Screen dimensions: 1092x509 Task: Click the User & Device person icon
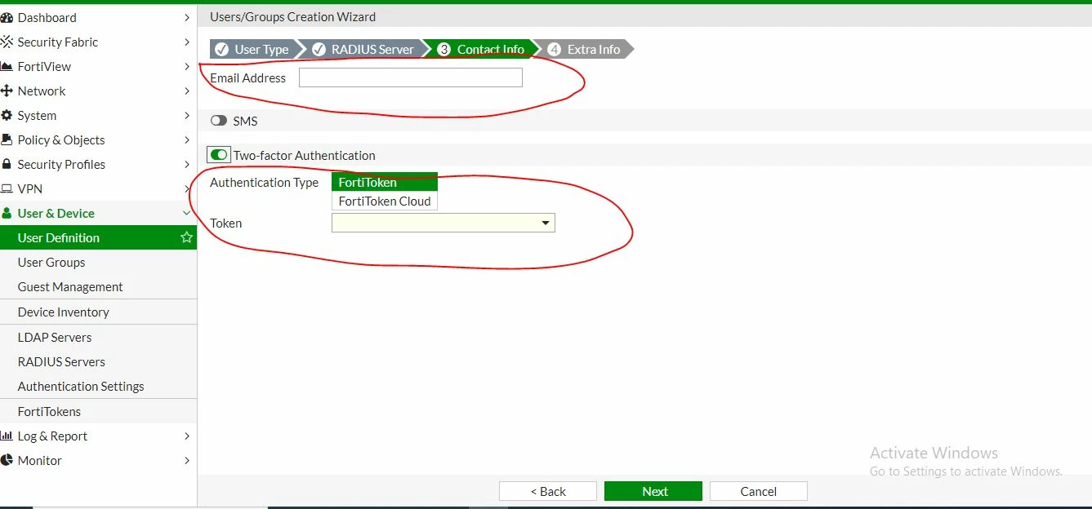[x=6, y=213]
